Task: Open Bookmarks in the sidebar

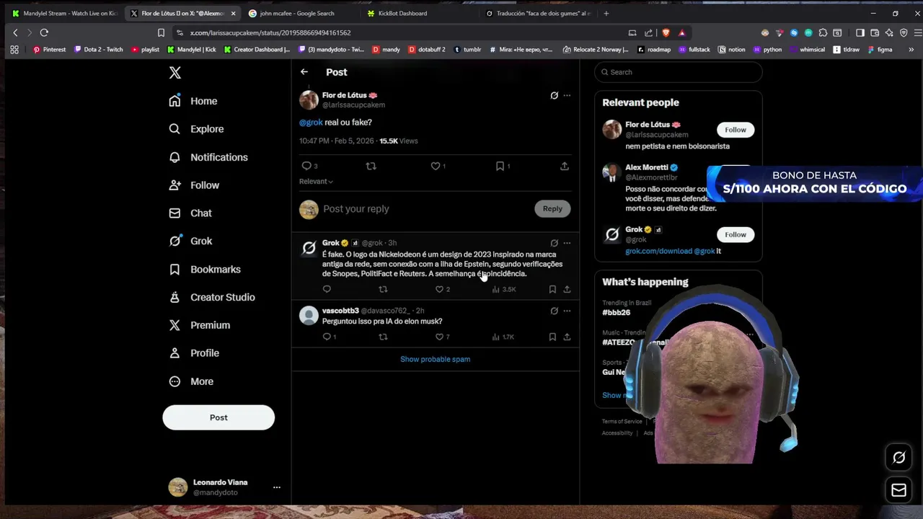Action: pos(204,270)
